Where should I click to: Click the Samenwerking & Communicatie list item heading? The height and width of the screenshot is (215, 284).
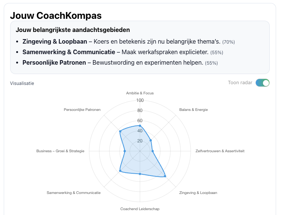pos(68,52)
